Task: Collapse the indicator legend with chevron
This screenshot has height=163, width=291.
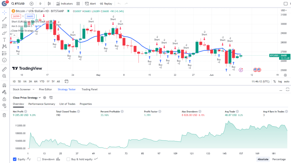Action: [x=14, y=35]
